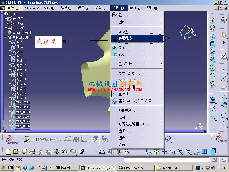Click the ENOVIA logo icon
Viewport: 229px width, 172px height.
13,140
